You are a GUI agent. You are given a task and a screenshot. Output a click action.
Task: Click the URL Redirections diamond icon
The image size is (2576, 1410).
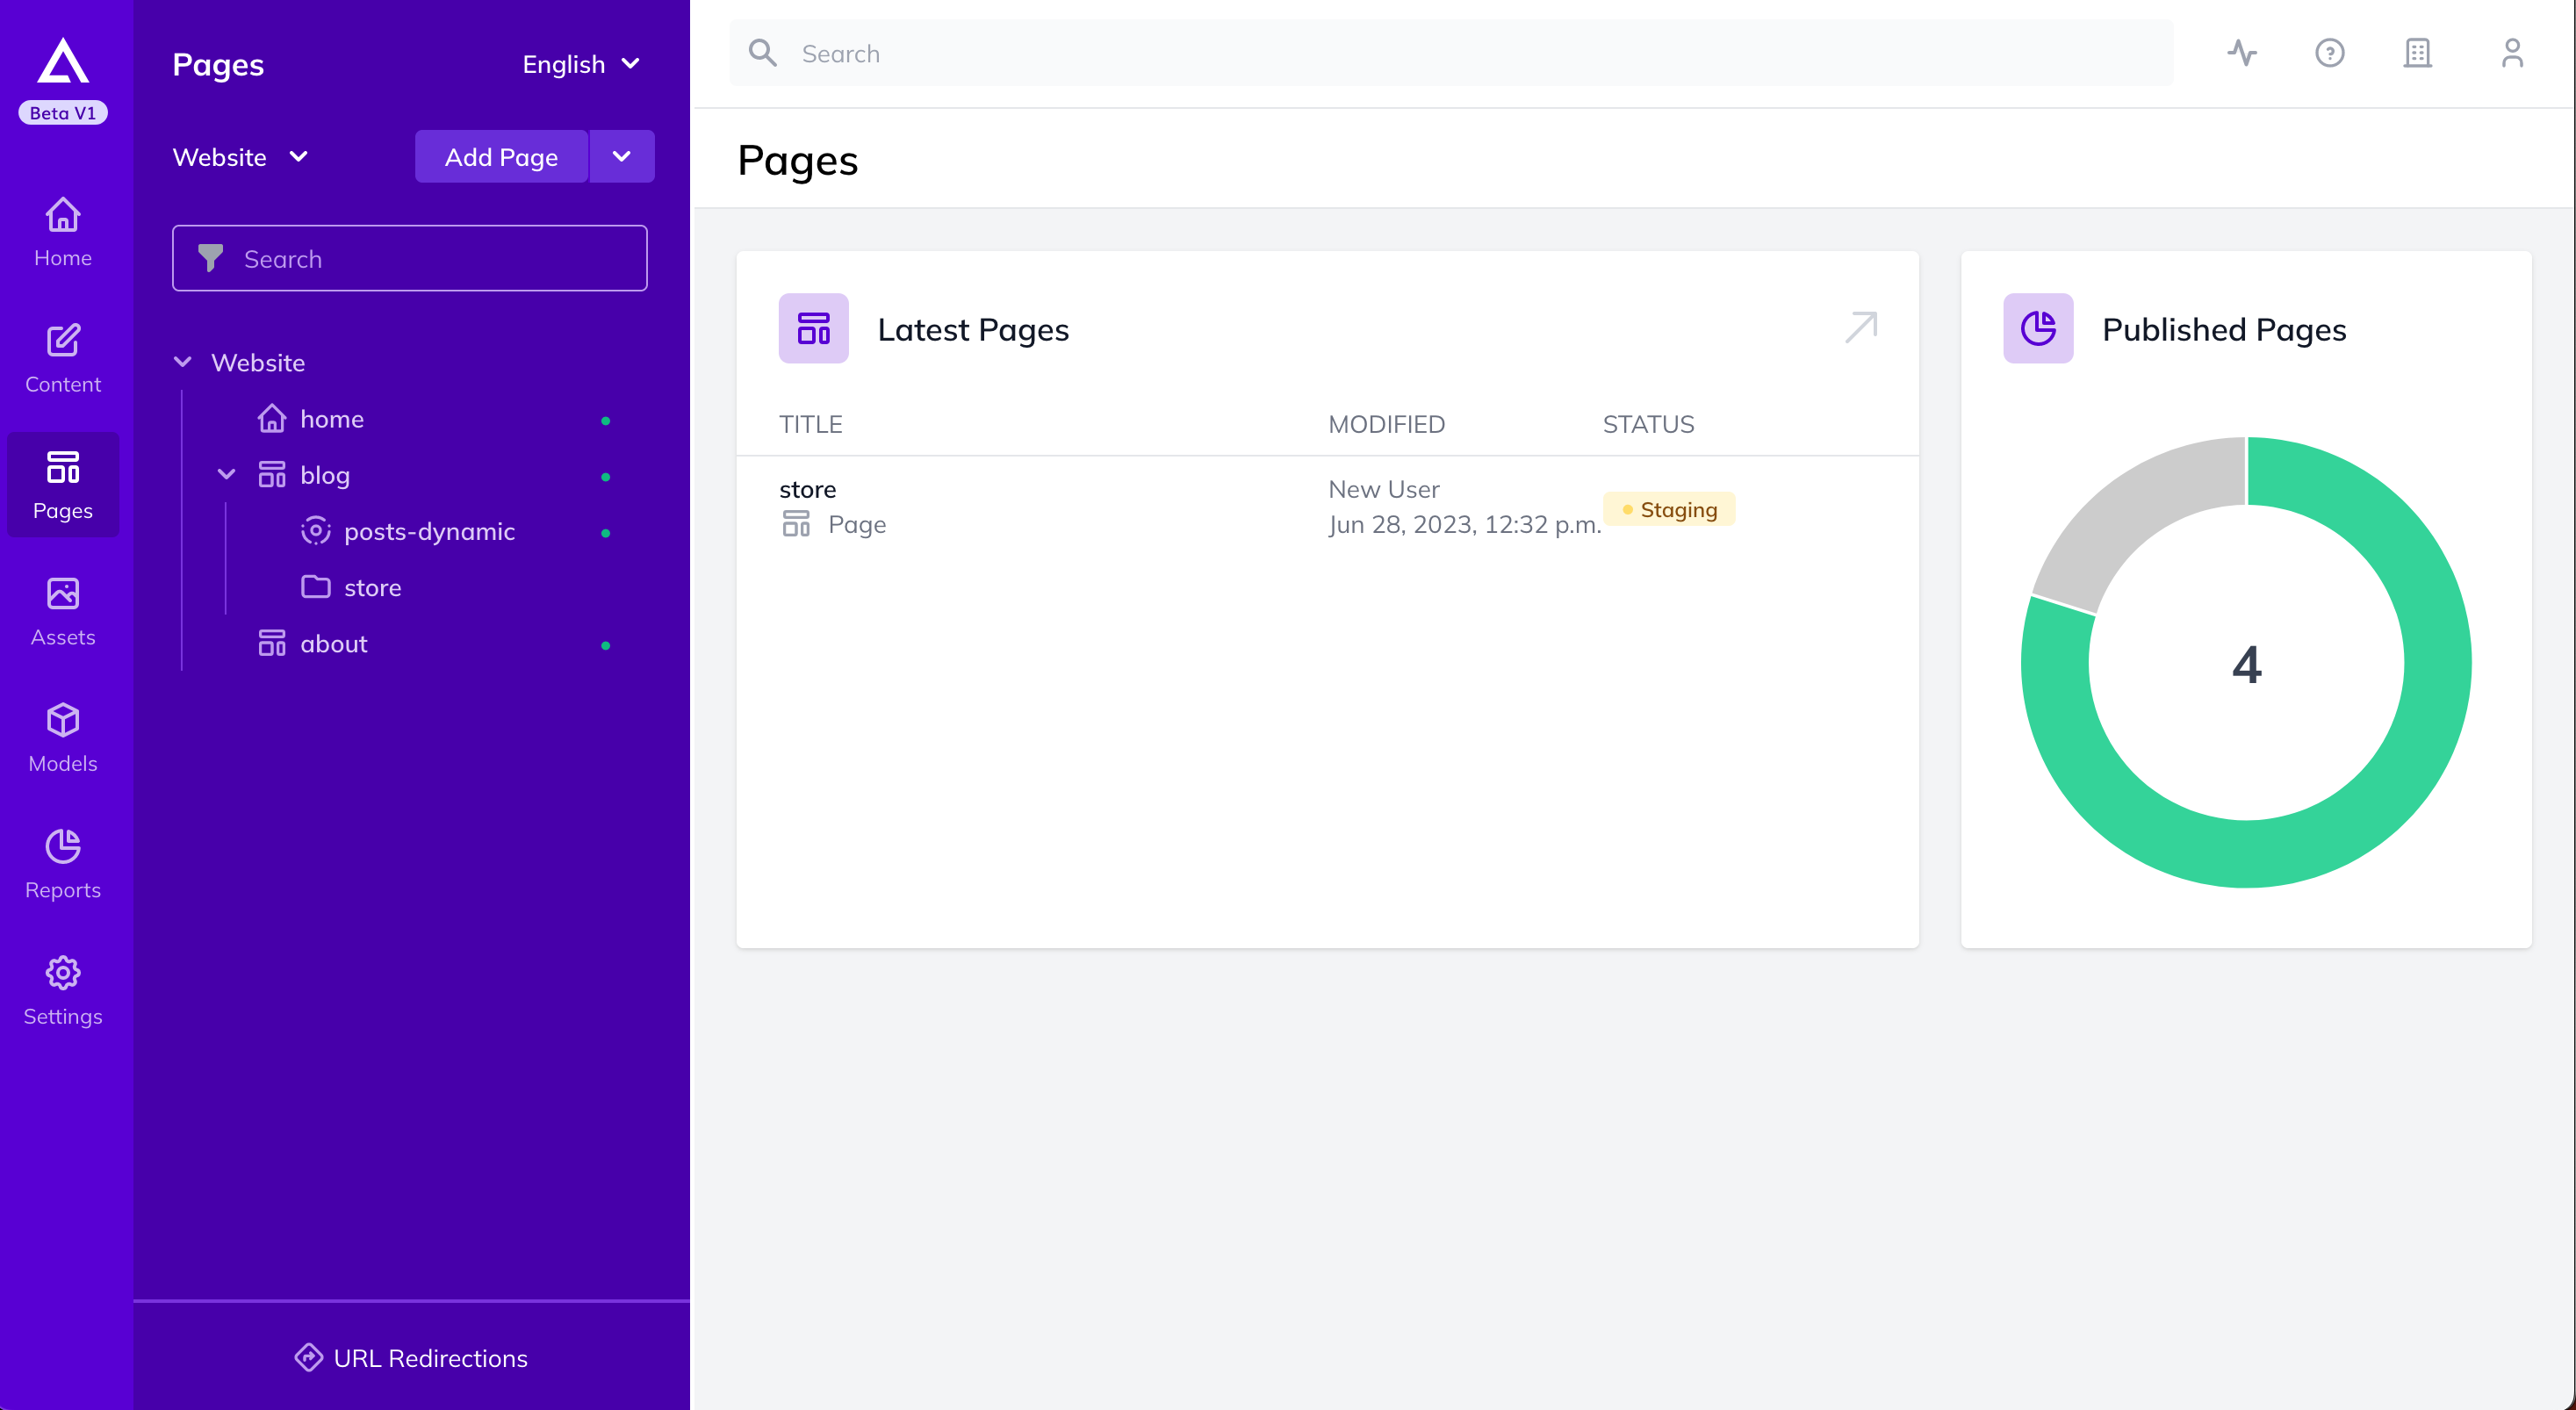click(x=308, y=1357)
